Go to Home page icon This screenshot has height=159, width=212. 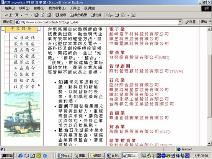click(x=49, y=15)
